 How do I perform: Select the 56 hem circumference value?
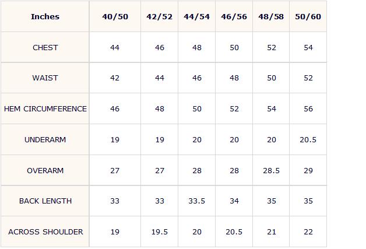click(308, 108)
